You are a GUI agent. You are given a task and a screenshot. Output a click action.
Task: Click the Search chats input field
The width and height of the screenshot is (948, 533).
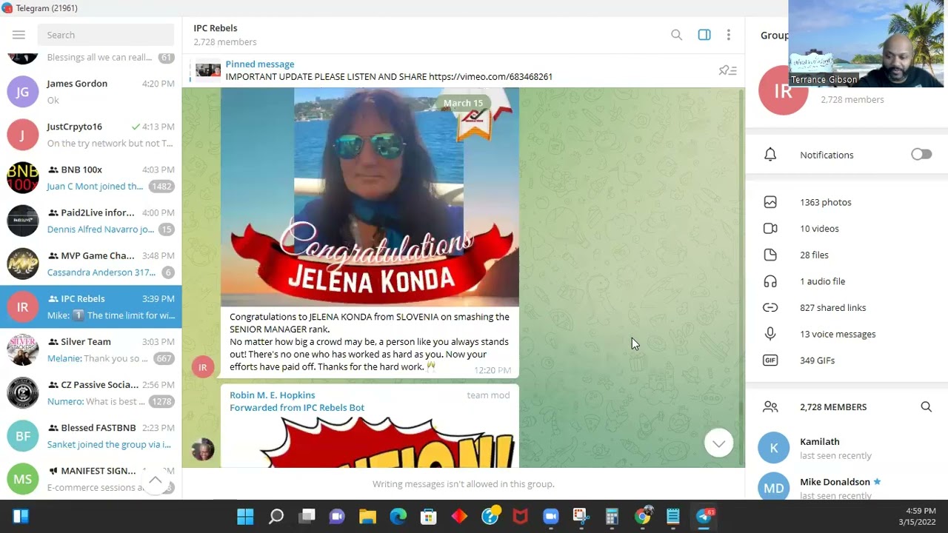[x=106, y=35]
